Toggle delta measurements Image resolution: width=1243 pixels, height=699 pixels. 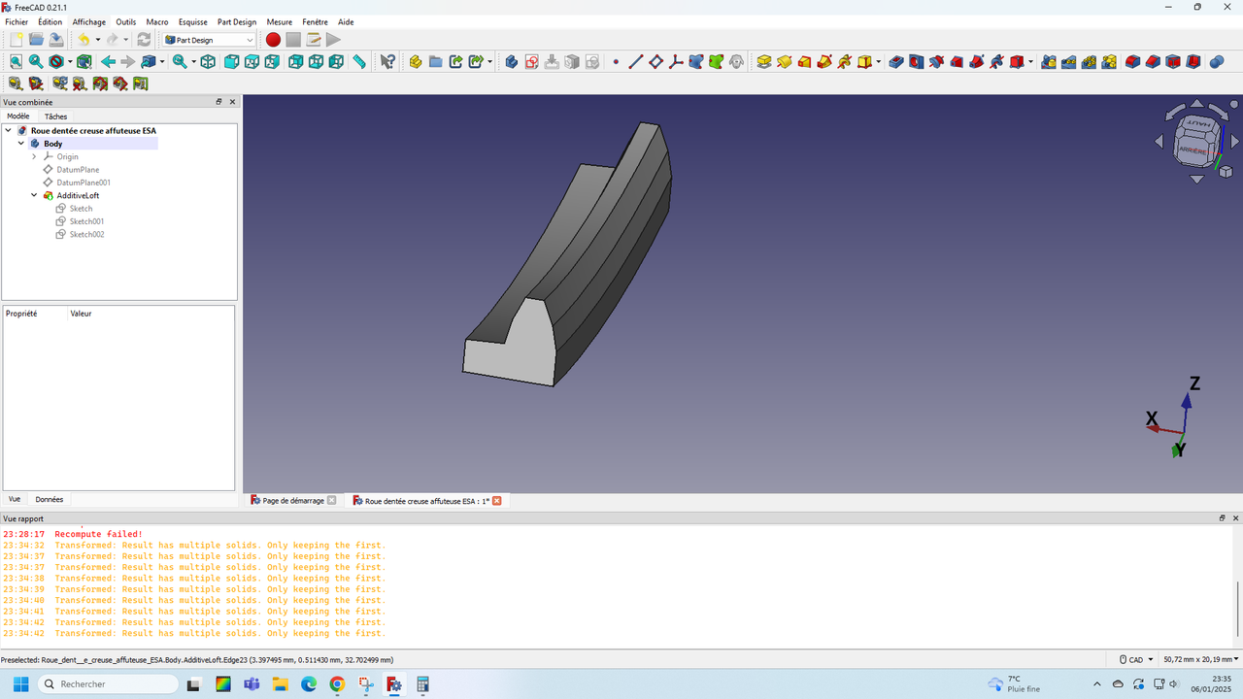[140, 83]
